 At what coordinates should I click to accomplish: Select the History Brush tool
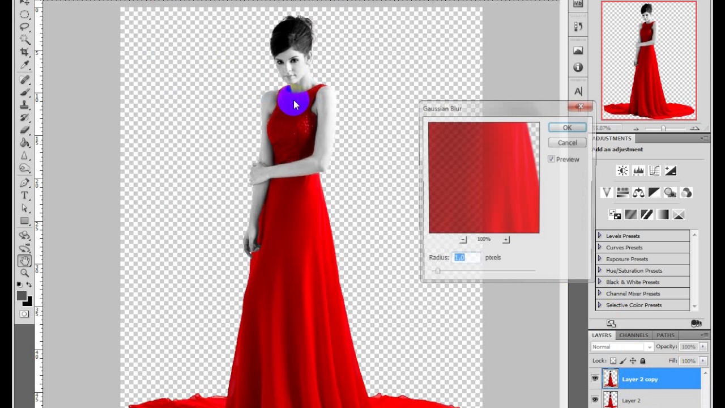pyautogui.click(x=24, y=117)
